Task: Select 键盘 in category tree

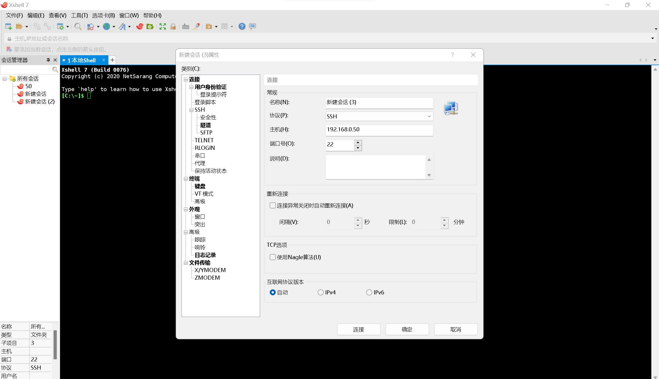Action: coord(200,186)
